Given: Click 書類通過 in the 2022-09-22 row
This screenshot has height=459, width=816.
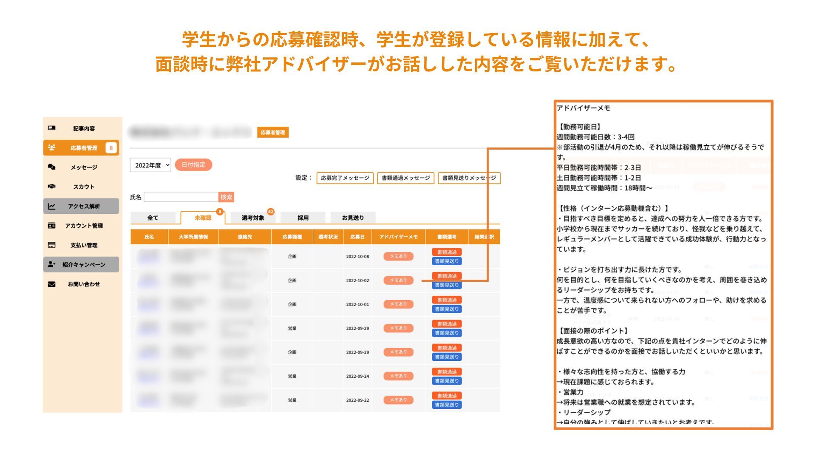Looking at the screenshot, I should tap(447, 396).
